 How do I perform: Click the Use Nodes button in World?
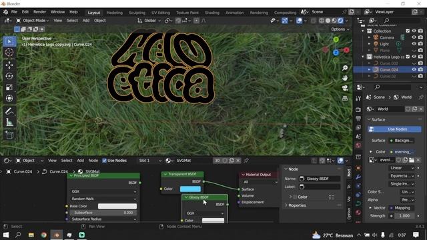(394, 129)
